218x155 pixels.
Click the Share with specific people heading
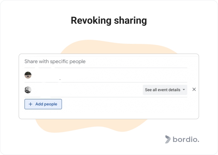point(55,61)
